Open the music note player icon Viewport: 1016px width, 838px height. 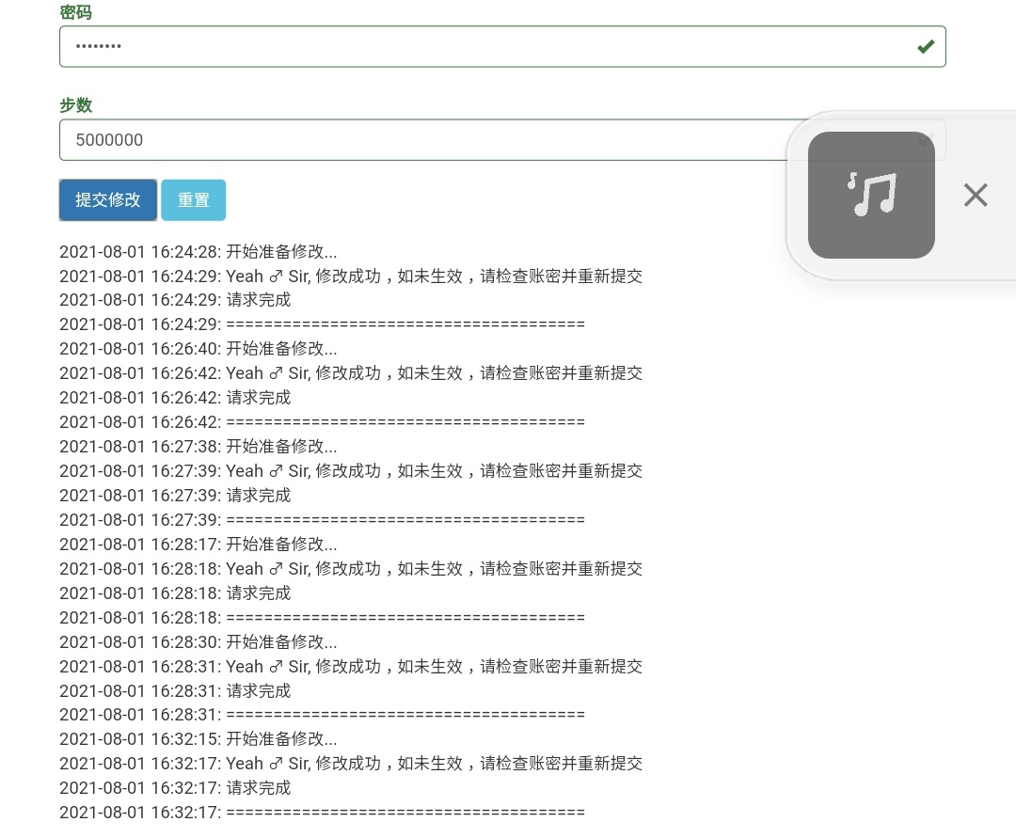coord(871,195)
